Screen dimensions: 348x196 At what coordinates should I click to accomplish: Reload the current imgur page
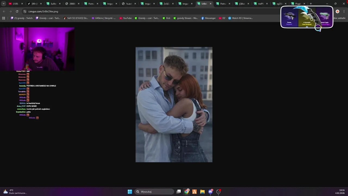(x=17, y=11)
